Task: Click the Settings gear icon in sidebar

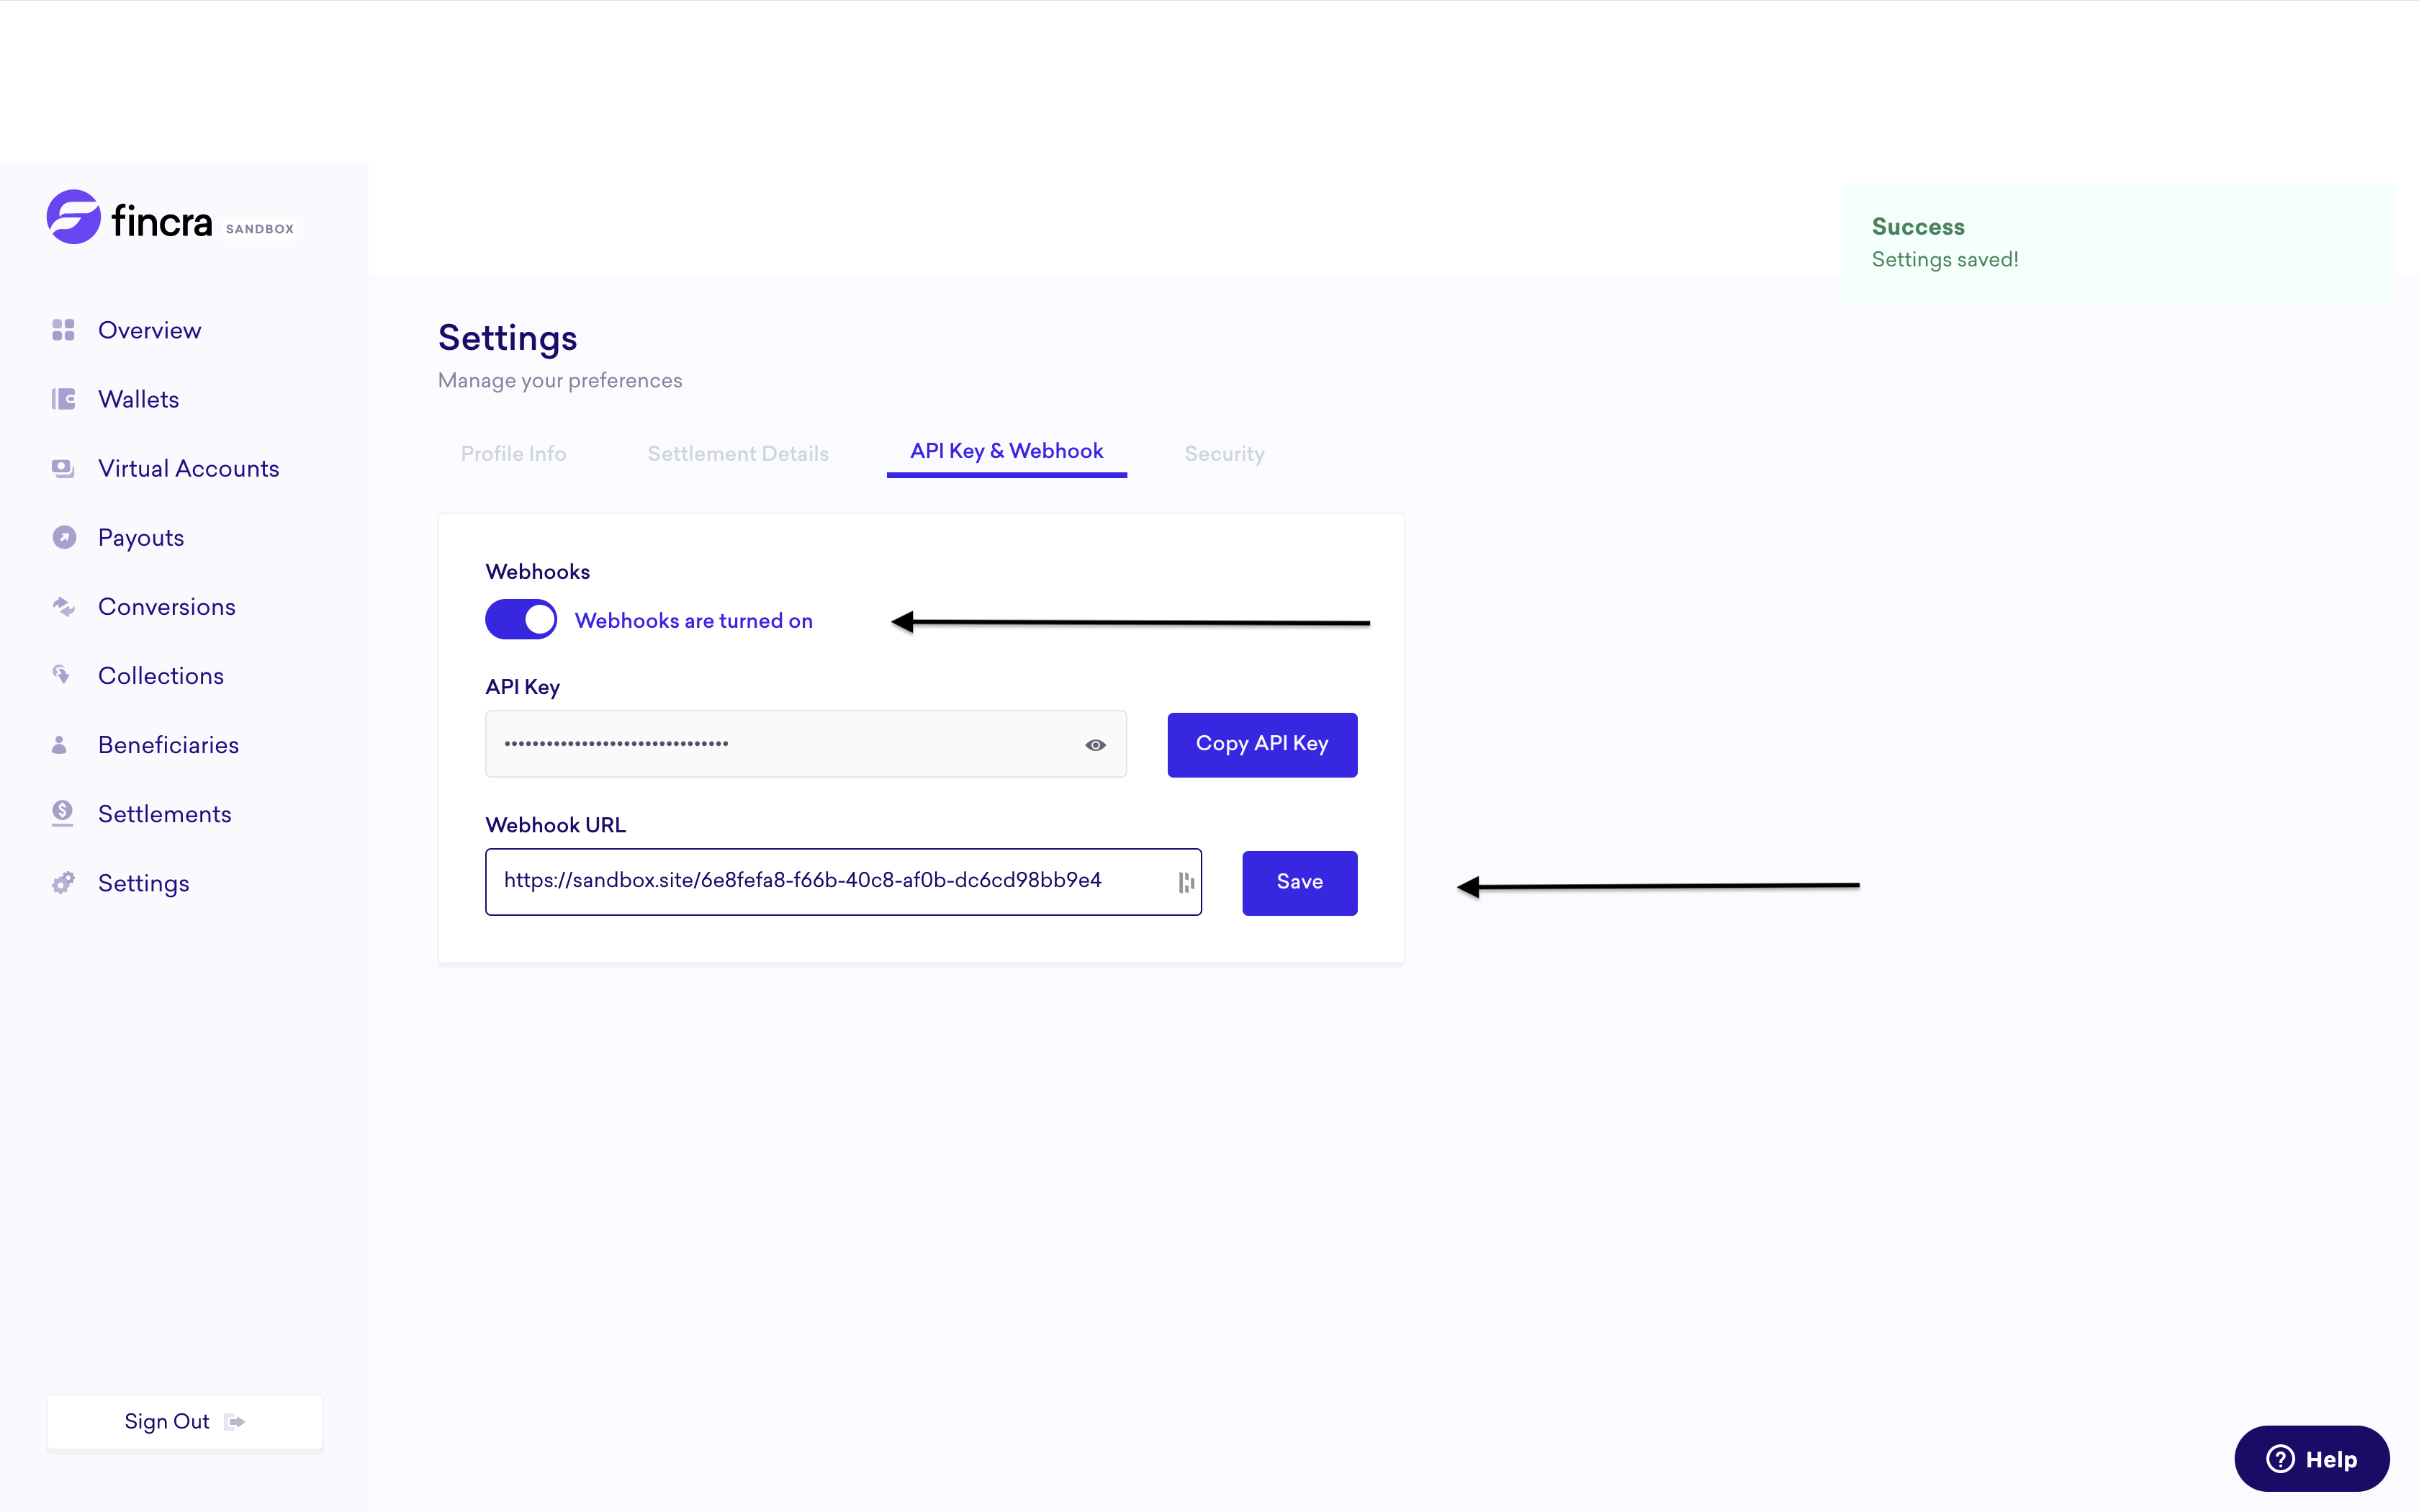Action: pyautogui.click(x=63, y=882)
